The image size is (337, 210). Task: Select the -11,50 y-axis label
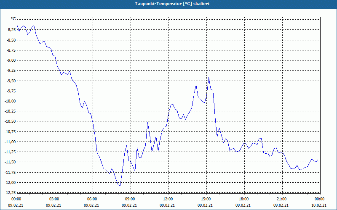coord(11,162)
